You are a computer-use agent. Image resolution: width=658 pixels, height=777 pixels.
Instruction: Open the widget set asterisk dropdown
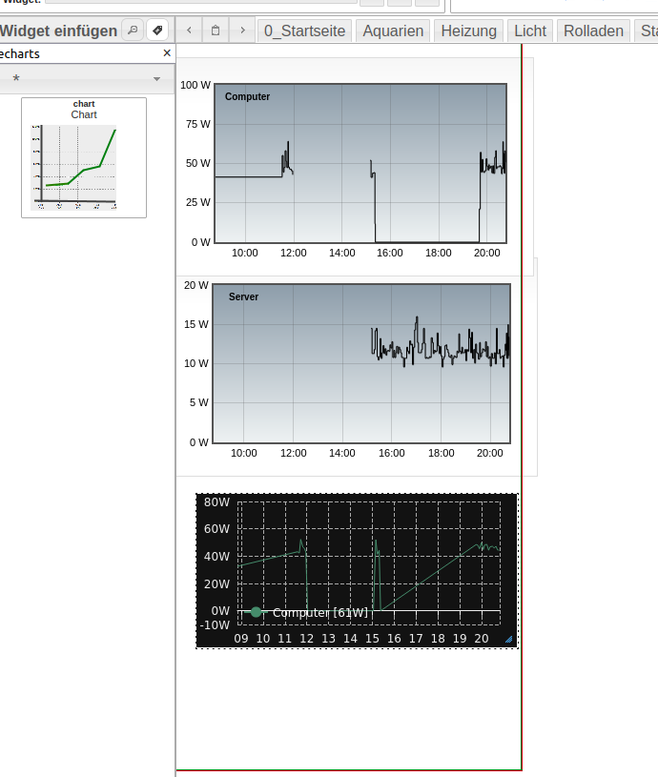click(87, 78)
